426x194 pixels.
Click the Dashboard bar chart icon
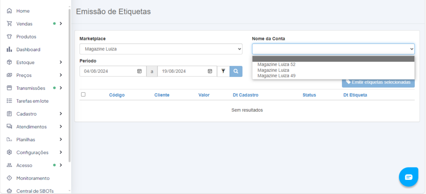pyautogui.click(x=9, y=49)
